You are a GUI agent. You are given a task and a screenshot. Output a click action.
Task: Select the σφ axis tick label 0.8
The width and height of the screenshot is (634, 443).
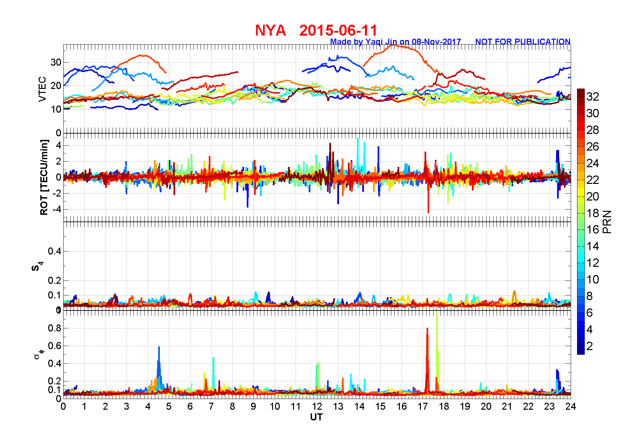(x=55, y=328)
